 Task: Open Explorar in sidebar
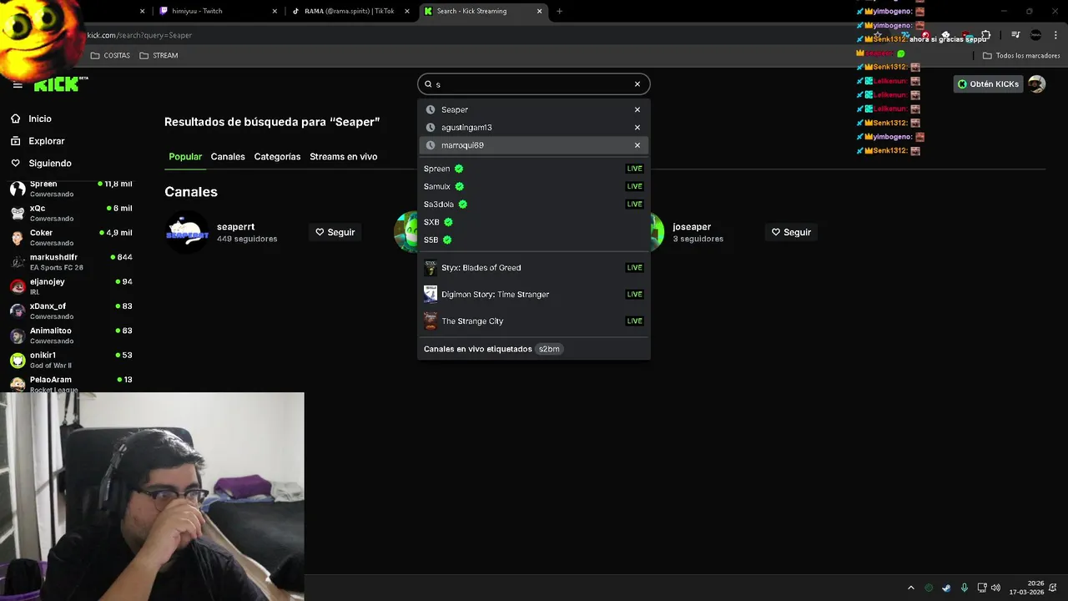coord(38,141)
